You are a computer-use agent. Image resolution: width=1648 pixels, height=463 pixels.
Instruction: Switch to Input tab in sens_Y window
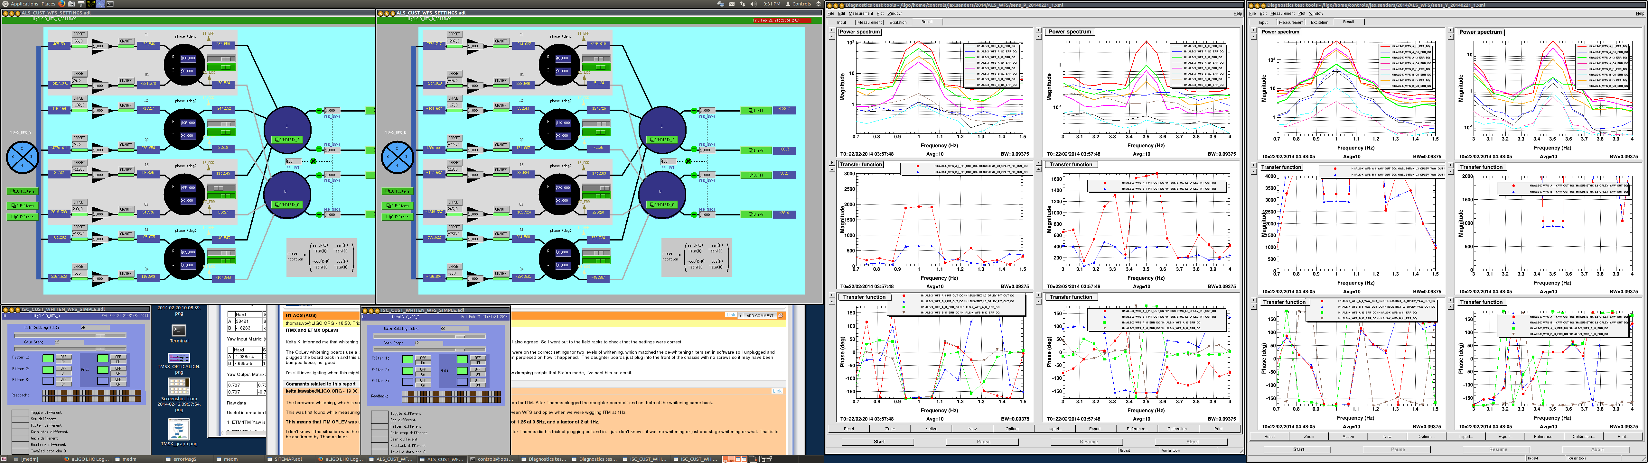tap(1263, 23)
